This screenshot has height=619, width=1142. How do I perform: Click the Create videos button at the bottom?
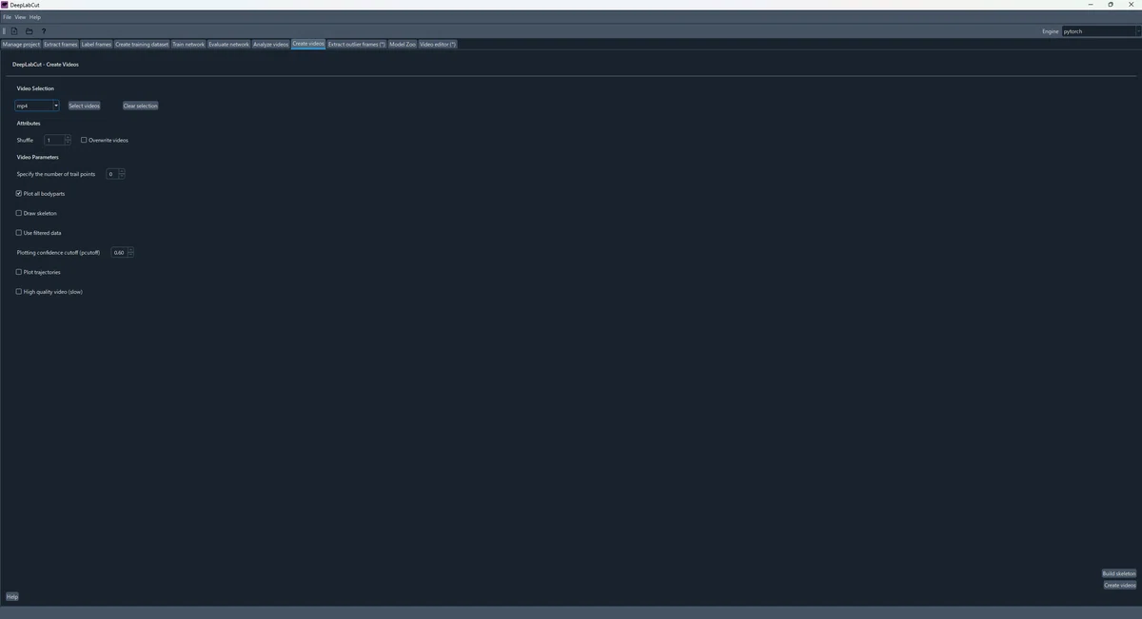tap(1119, 585)
